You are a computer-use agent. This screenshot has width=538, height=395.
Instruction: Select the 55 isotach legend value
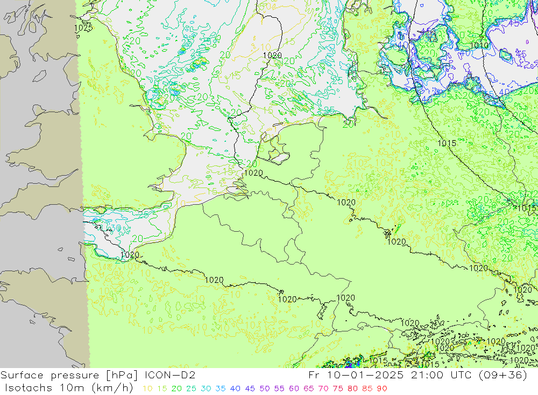(x=279, y=389)
